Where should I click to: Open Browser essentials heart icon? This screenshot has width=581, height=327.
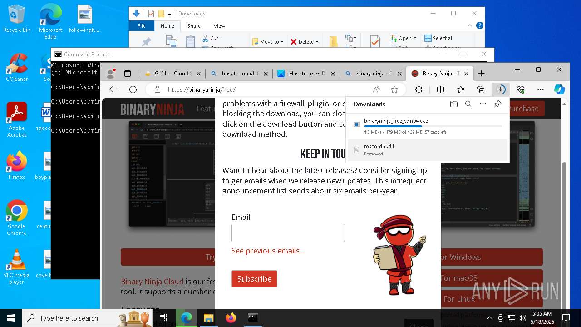click(521, 89)
